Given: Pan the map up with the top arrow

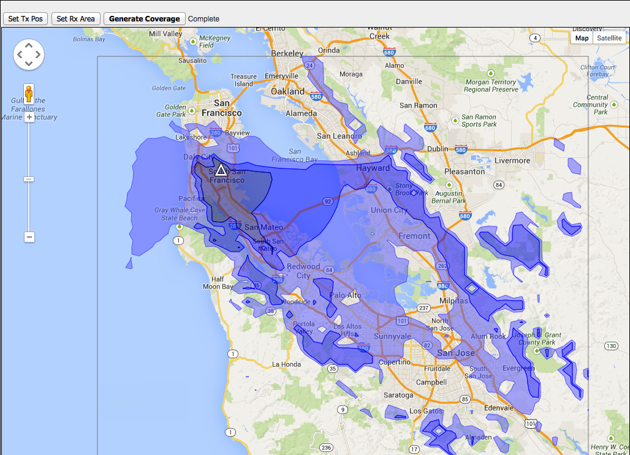Looking at the screenshot, I should coord(29,45).
